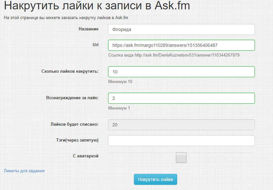Click the Минимум 1 hint text
273x190 pixels.
tap(119, 108)
